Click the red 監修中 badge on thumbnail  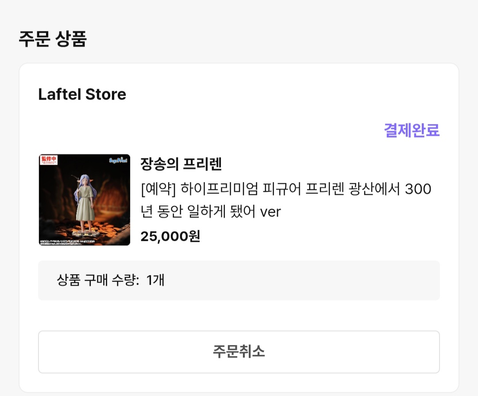[49, 160]
